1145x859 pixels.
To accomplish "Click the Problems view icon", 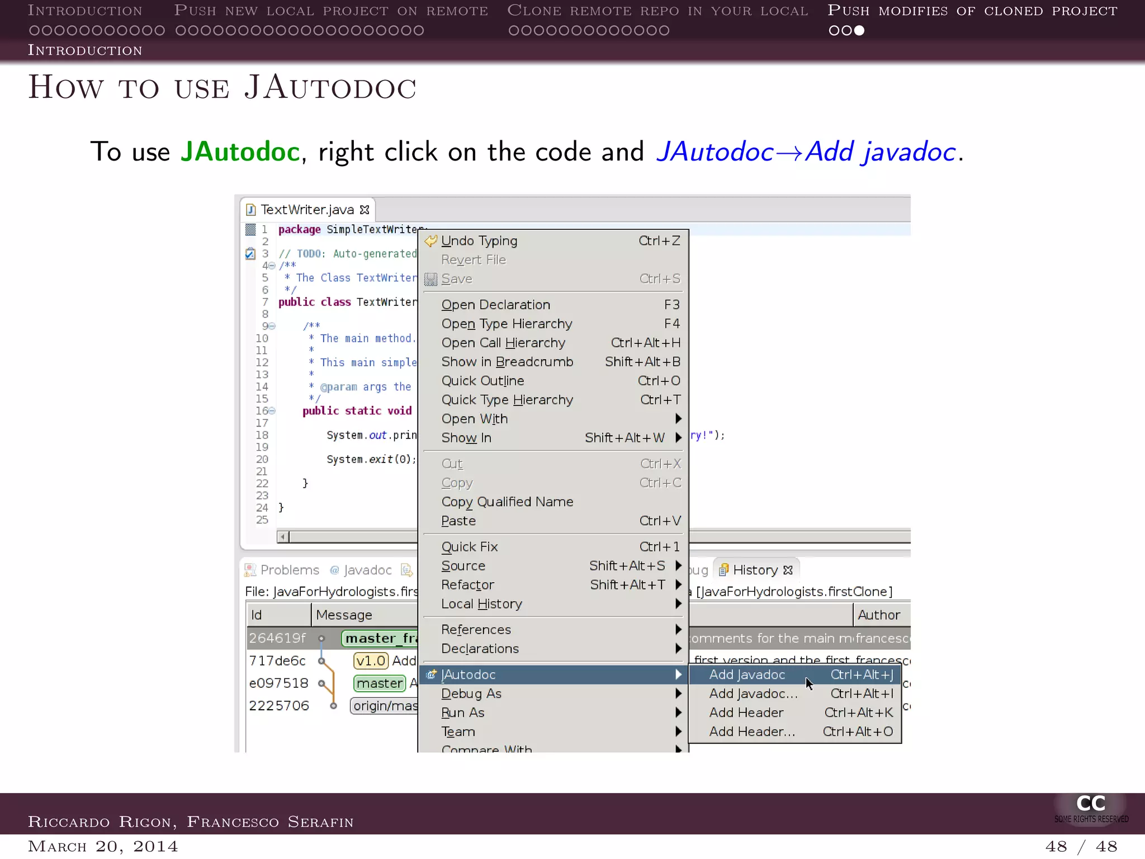I will 250,570.
